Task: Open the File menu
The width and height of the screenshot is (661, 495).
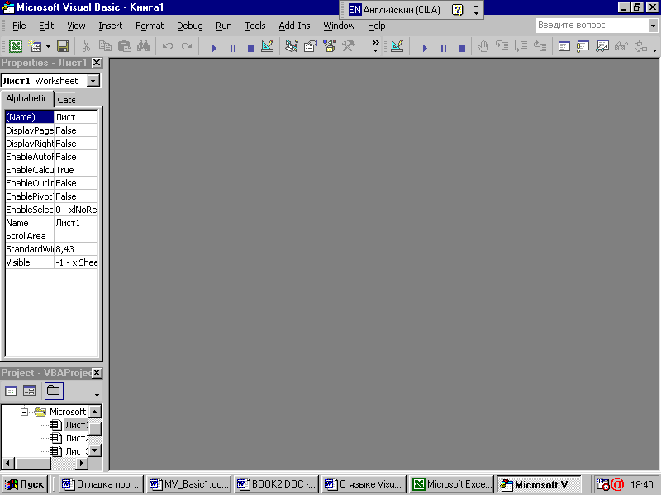Action: coord(19,26)
